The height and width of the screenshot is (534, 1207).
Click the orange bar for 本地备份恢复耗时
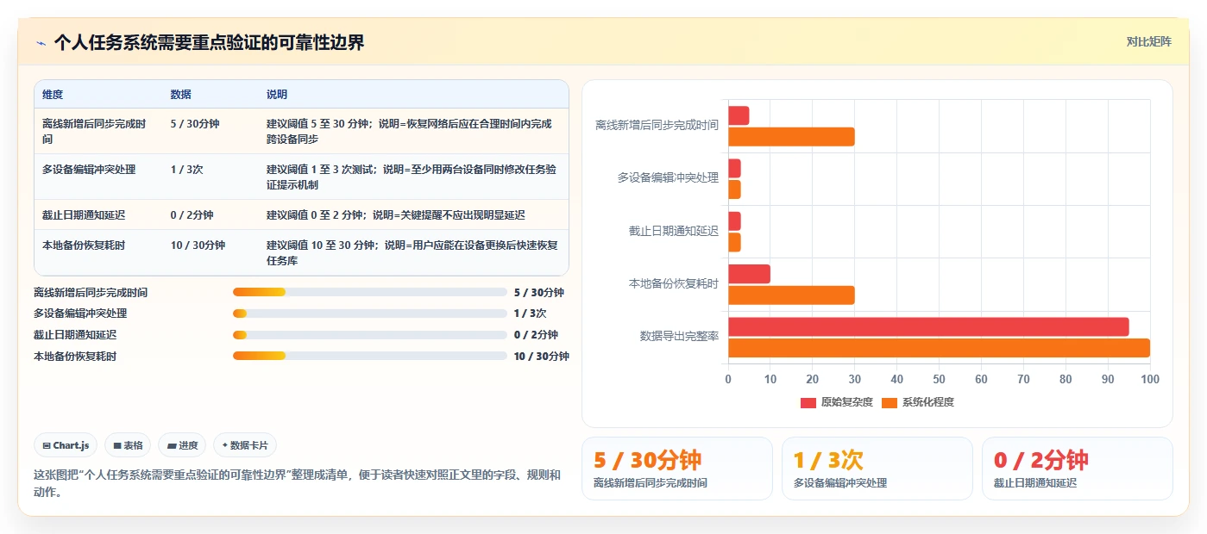(791, 295)
